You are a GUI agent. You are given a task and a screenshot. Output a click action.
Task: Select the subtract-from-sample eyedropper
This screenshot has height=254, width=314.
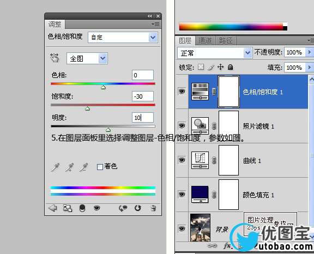click(83, 167)
